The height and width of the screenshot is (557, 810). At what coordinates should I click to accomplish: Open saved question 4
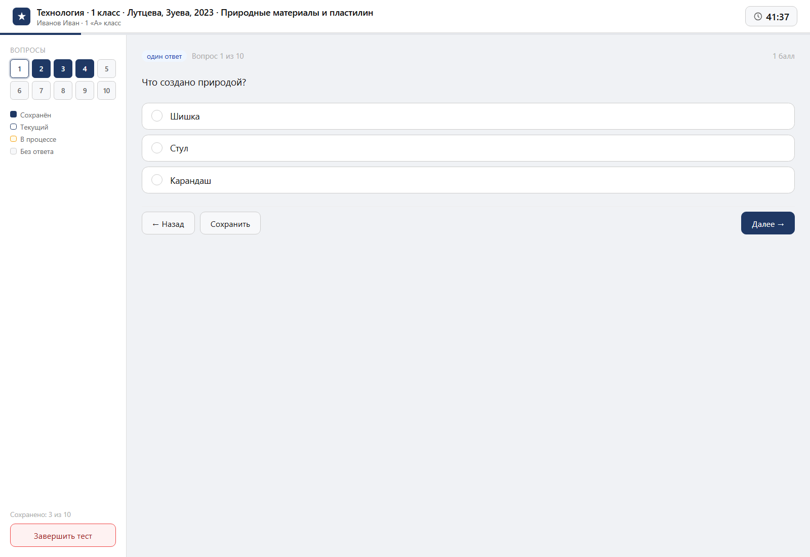coord(85,69)
